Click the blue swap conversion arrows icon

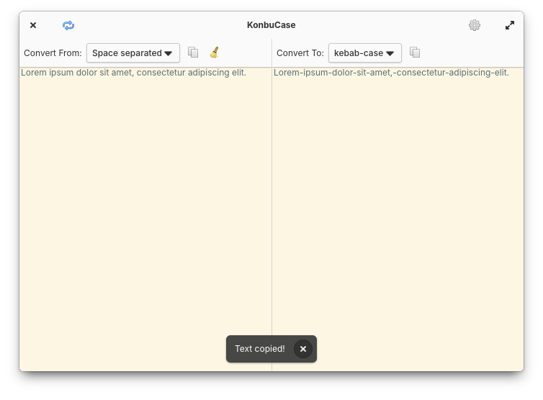(68, 25)
